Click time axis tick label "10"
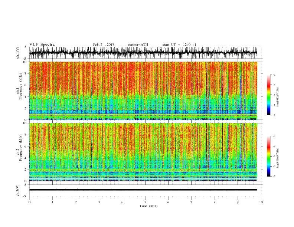The image size is (294, 227). (261, 202)
